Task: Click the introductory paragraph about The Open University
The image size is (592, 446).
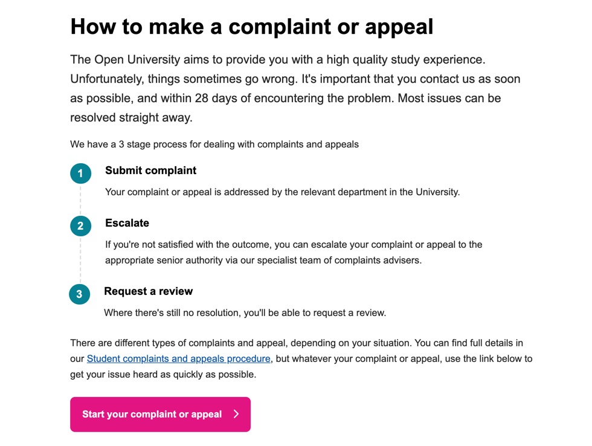Action: [295, 88]
